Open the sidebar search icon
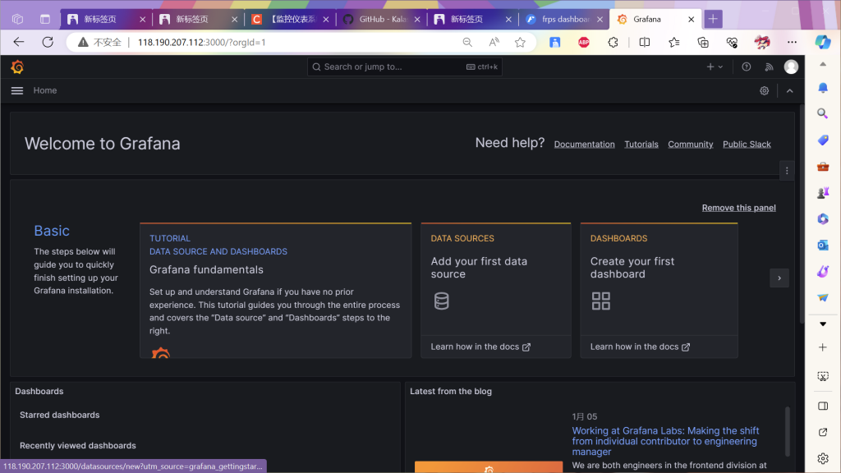The height and width of the screenshot is (473, 841). tap(823, 113)
